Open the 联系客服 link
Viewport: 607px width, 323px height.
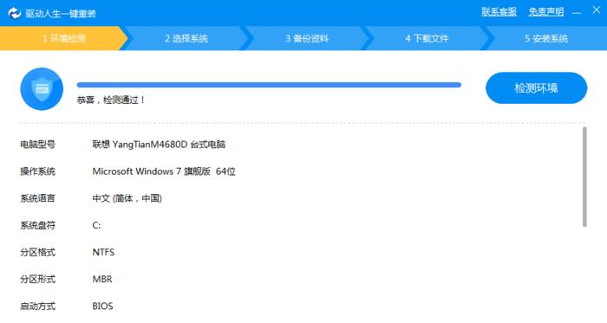(499, 12)
